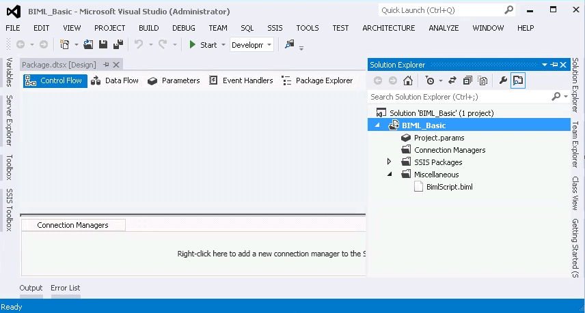This screenshot has width=585, height=313.
Task: Click the Open File toolbar icon
Action: point(88,44)
